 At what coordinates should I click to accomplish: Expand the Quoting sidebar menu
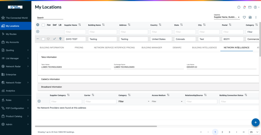point(16,50)
